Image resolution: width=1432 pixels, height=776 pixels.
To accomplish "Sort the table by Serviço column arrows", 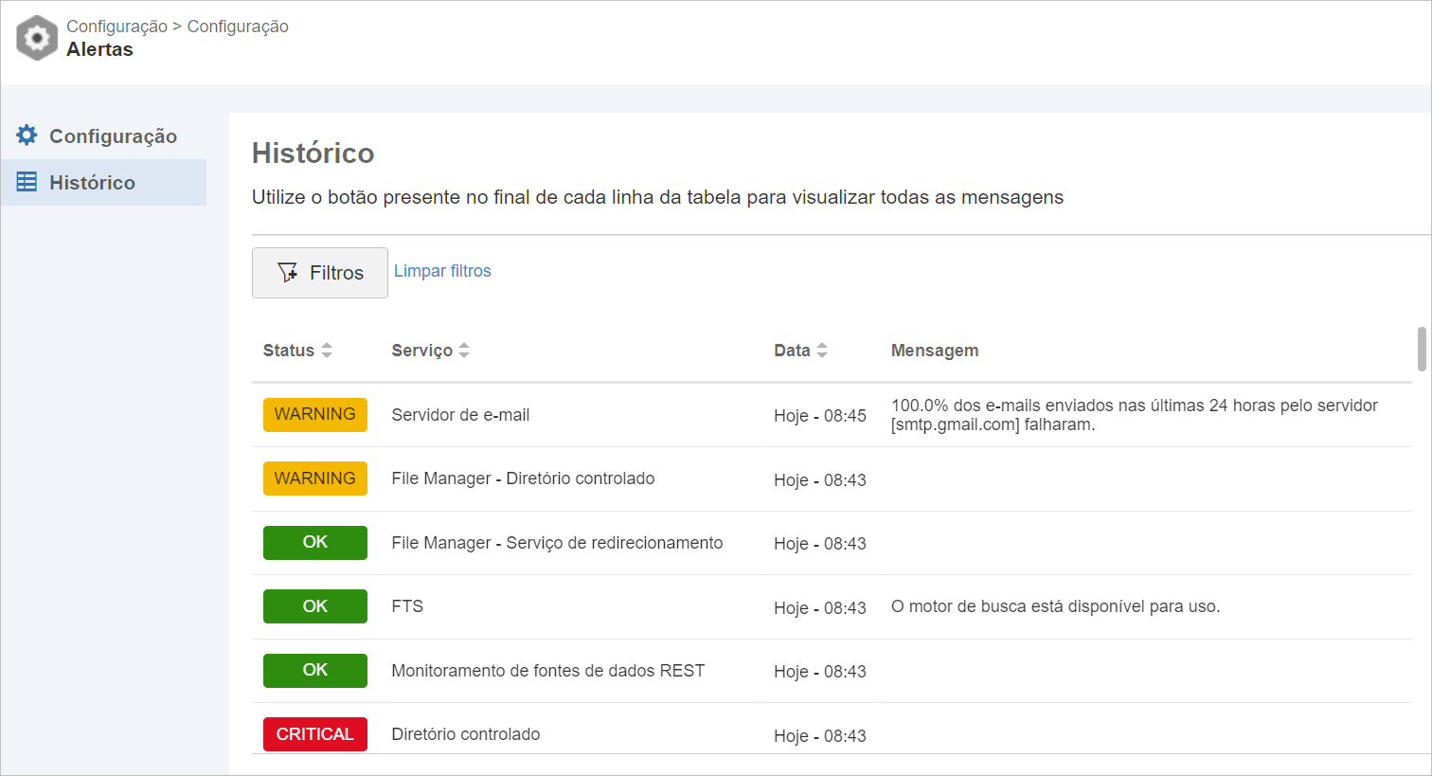I will pos(464,351).
